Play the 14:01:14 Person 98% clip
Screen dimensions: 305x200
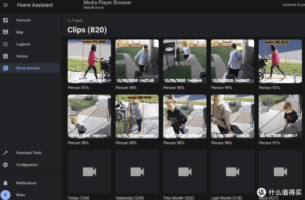(89, 116)
